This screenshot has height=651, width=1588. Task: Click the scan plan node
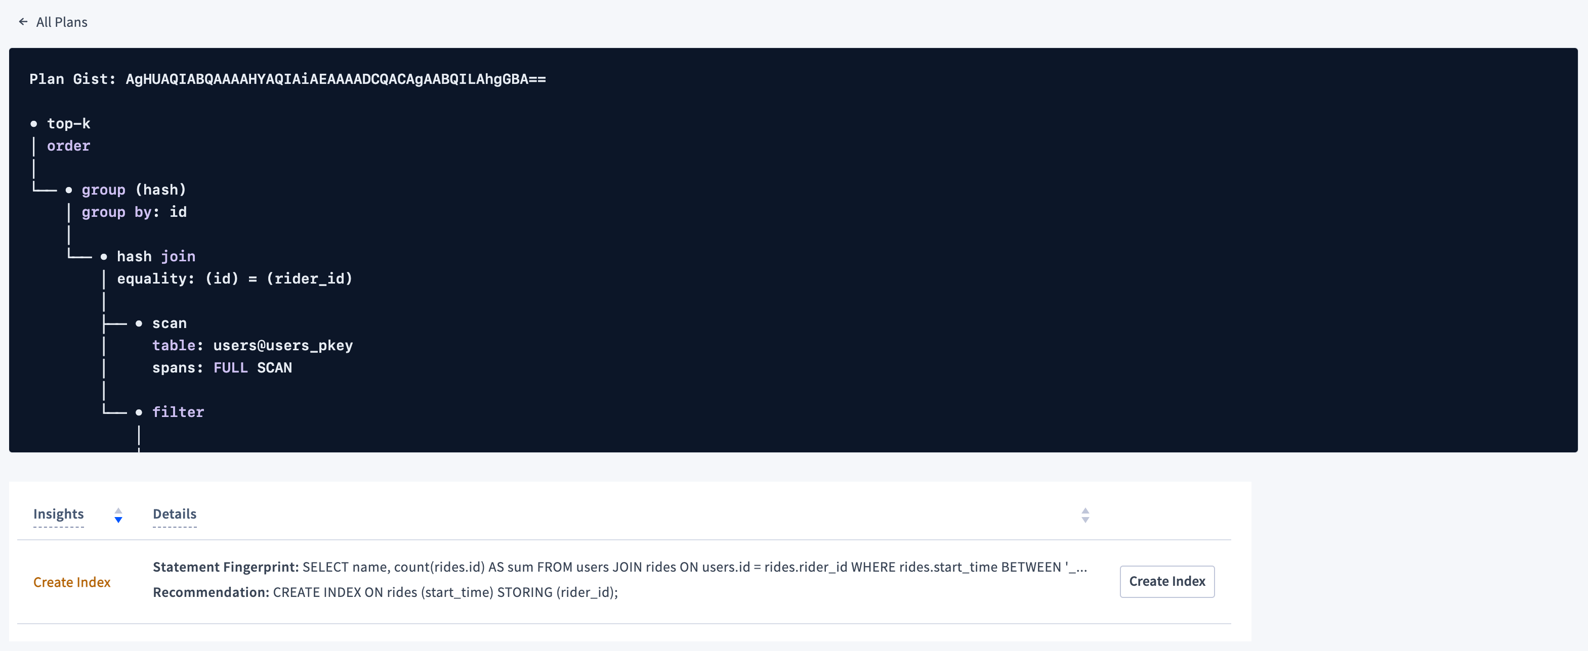[169, 323]
